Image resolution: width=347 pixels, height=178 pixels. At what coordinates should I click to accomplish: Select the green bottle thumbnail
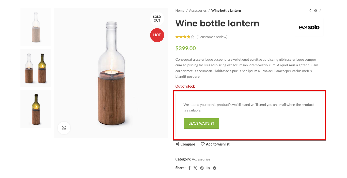click(x=36, y=109)
